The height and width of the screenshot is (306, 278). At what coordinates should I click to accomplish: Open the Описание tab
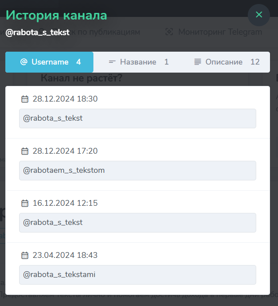click(x=226, y=62)
